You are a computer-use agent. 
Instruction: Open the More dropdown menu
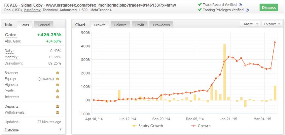tap(250, 24)
